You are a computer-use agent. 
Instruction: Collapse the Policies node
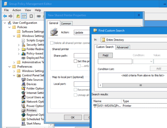click(9, 27)
